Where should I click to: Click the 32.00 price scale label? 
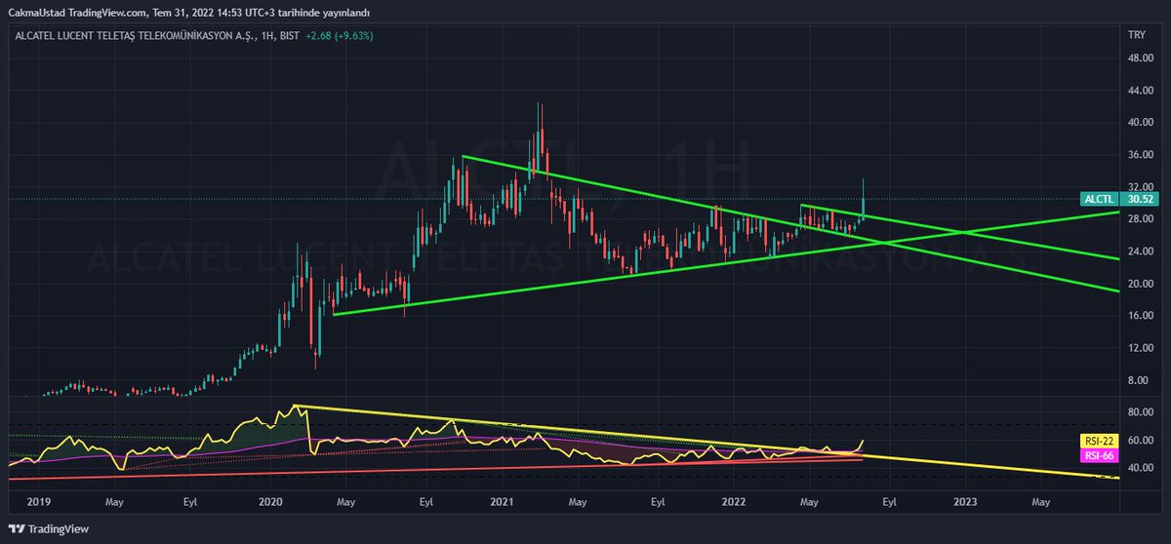[1140, 186]
